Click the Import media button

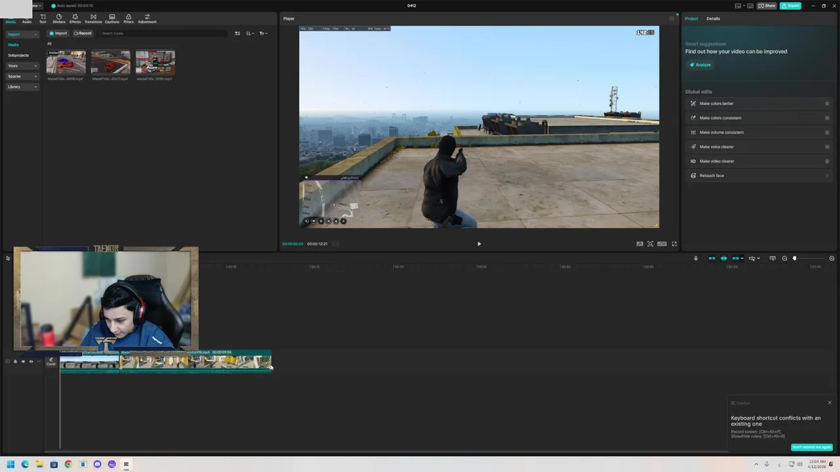coord(59,33)
